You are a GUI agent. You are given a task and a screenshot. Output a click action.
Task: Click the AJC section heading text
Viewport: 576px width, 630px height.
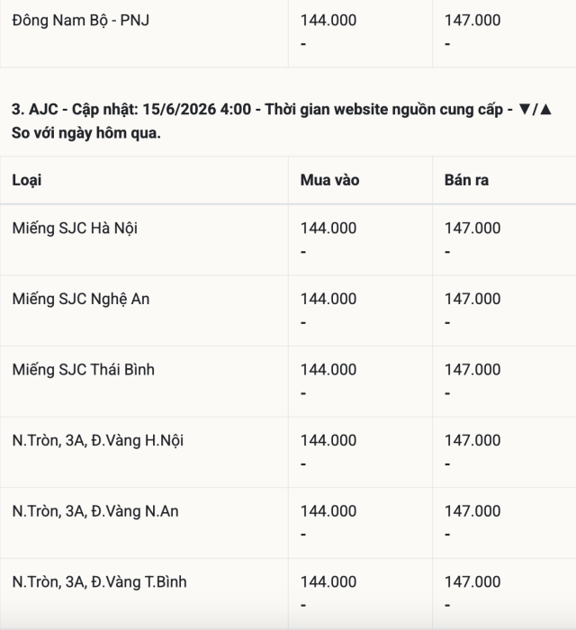[281, 121]
